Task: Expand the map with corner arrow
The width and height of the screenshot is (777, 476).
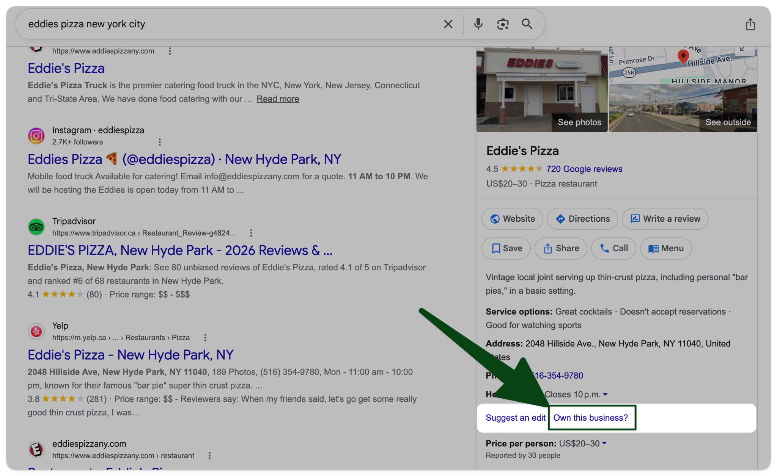Action: point(742,50)
